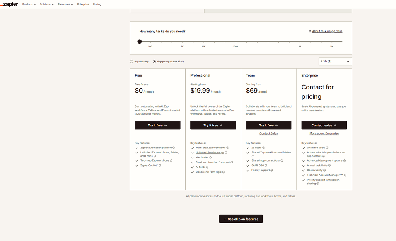Screen dimensions: 396x241
Task: Click info icon beside Multi-step Zap workflows
Action: tap(227, 148)
